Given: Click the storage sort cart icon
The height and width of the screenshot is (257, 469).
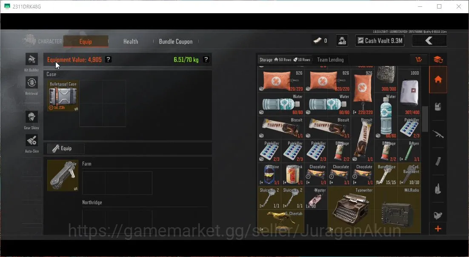Looking at the screenshot, I should click(x=419, y=59).
